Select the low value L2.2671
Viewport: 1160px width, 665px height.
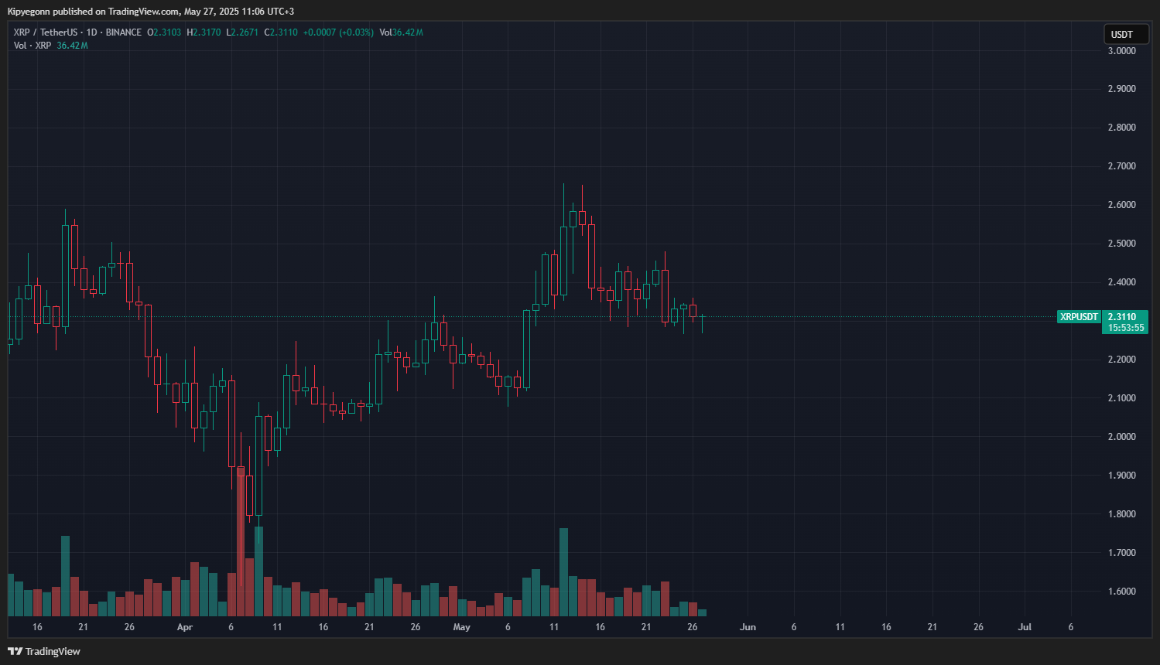242,32
